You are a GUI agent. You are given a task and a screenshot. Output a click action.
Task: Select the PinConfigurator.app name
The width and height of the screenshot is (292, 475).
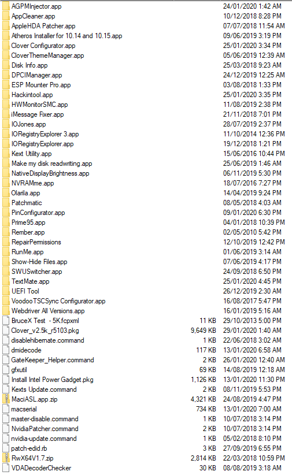(38, 213)
